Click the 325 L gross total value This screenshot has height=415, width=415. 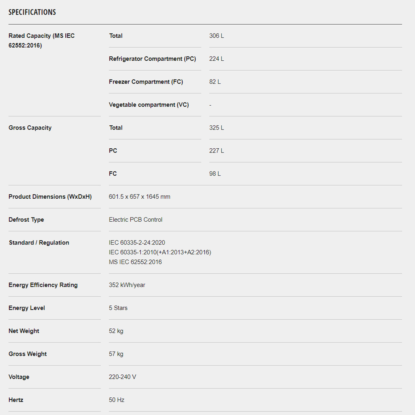tap(216, 128)
